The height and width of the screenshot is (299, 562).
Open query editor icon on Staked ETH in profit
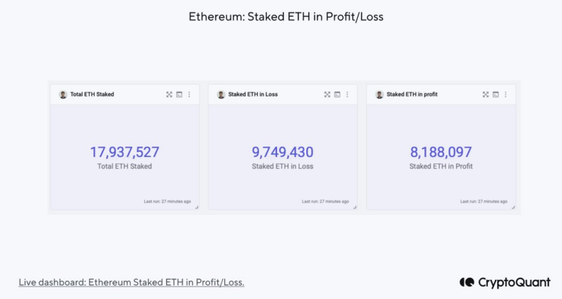(496, 94)
